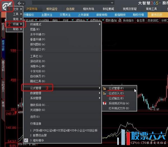Click the 系统测试平台 red icon

(104, 103)
